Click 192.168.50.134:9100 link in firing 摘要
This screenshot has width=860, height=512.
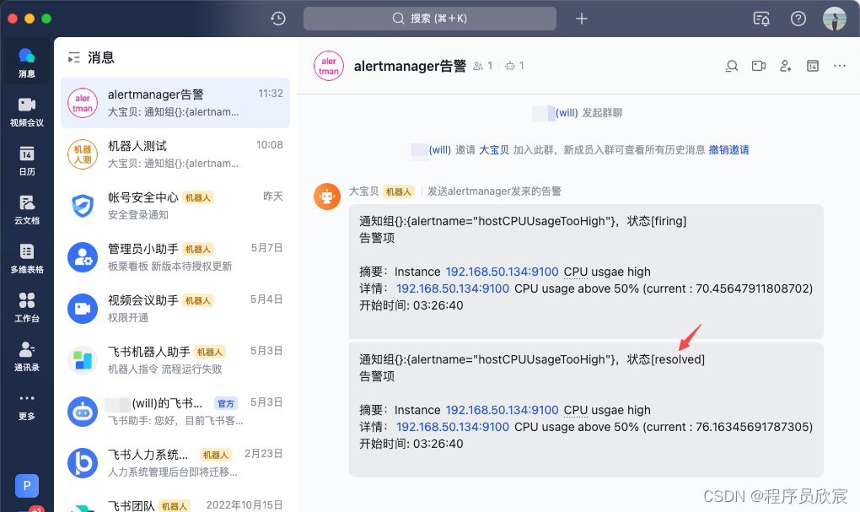pos(502,272)
